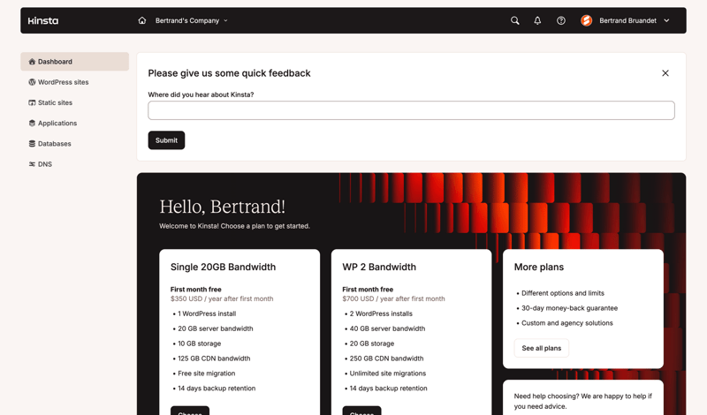Viewport: 707px width, 415px height.
Task: Open Applications in the sidebar
Action: tap(57, 124)
